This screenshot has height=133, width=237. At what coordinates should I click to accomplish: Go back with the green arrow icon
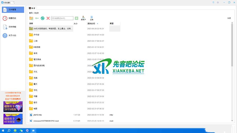pyautogui.click(x=37, y=18)
